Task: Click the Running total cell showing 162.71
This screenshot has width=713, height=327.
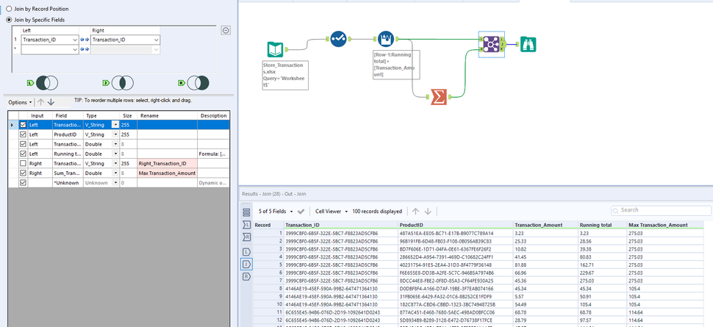Action: tap(603, 264)
